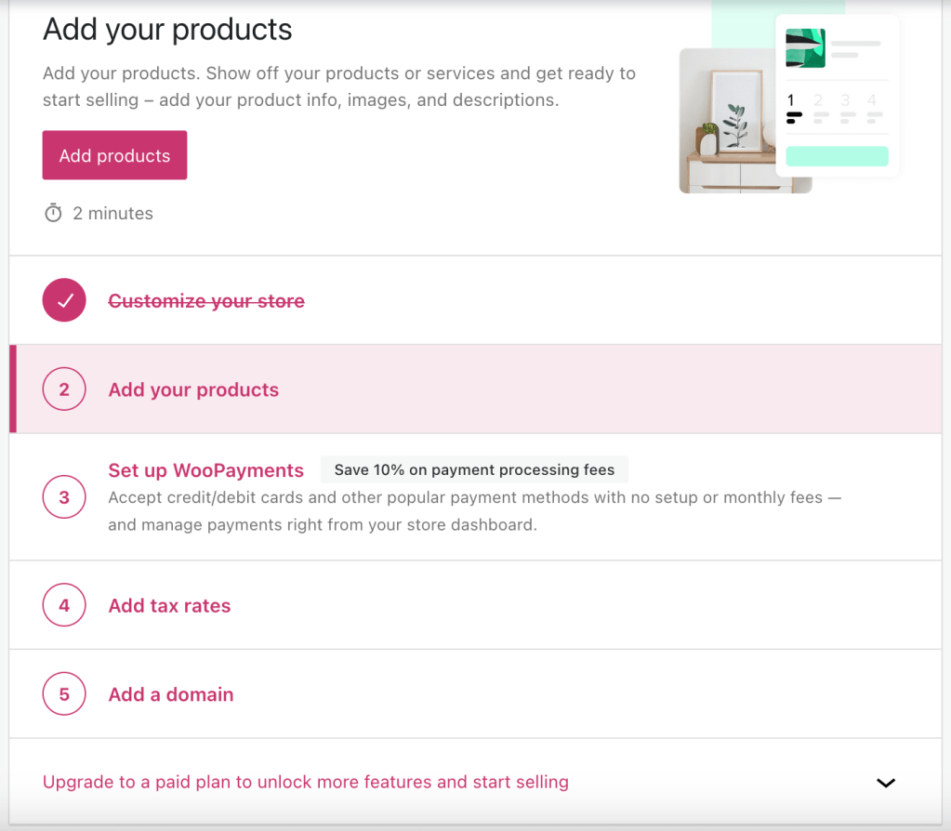The height and width of the screenshot is (831, 951).
Task: Click the step 4 number circle
Action: (64, 606)
